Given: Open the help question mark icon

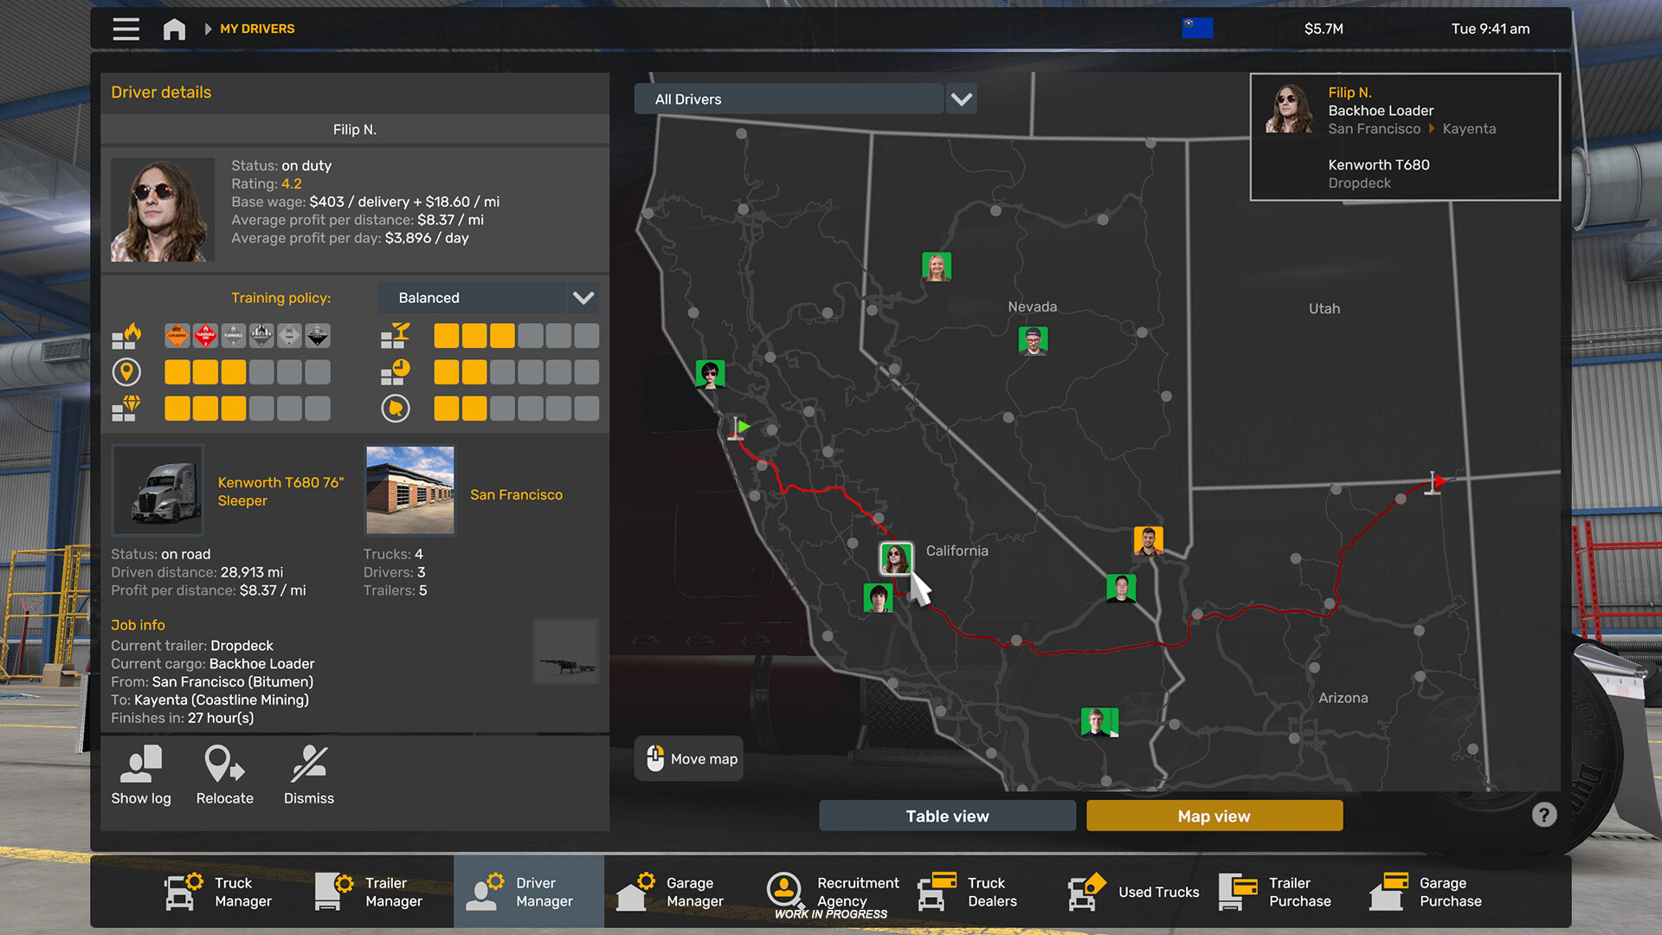Looking at the screenshot, I should click(1543, 815).
